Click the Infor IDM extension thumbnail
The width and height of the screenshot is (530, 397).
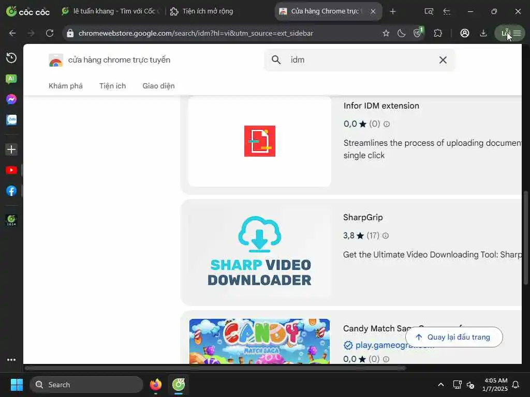click(x=260, y=141)
